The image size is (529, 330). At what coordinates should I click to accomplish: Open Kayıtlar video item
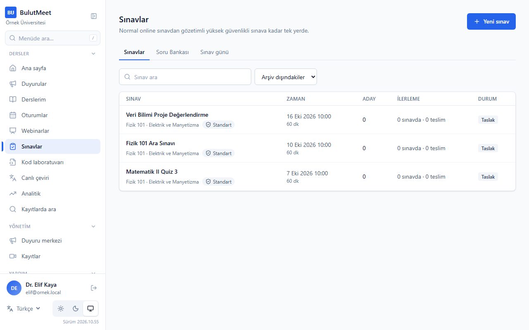(52, 256)
